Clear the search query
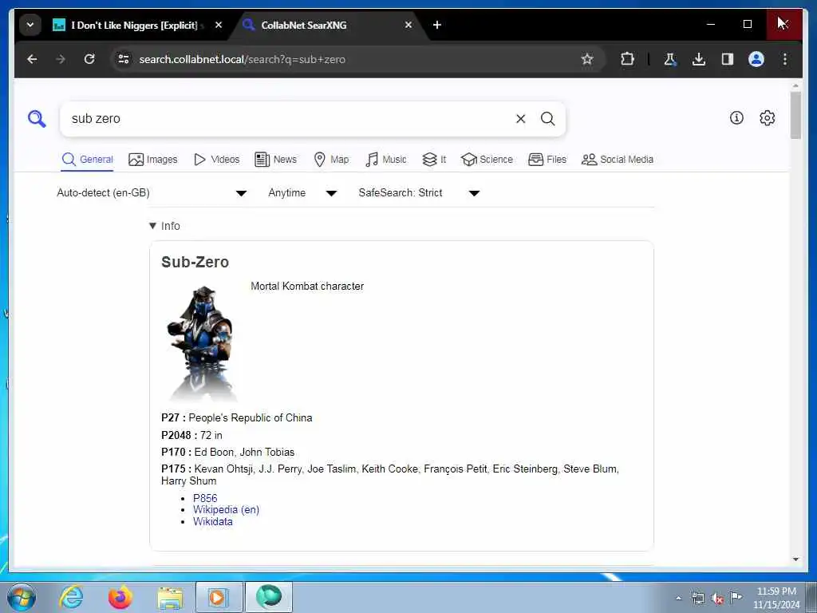Screen dimensions: 817x613 point(520,119)
